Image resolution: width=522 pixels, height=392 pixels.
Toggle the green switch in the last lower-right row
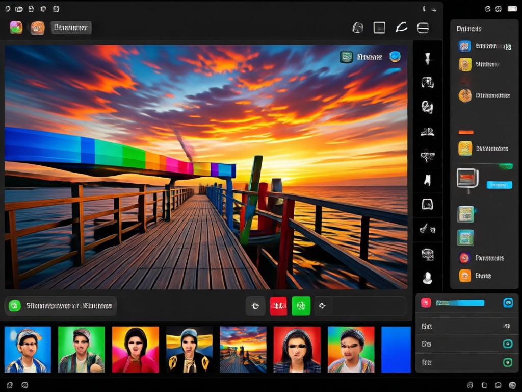tap(508, 362)
